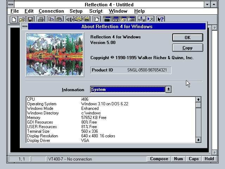Click the Paste clipboard toolbar icon

(59, 19)
